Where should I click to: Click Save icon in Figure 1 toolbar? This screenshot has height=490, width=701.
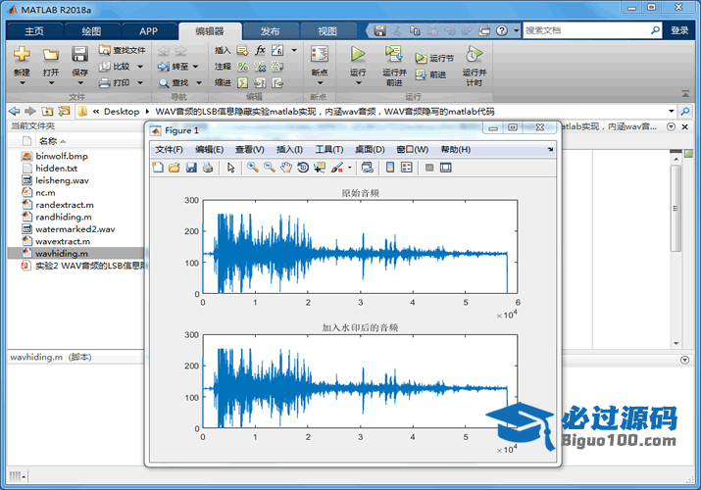tap(191, 168)
